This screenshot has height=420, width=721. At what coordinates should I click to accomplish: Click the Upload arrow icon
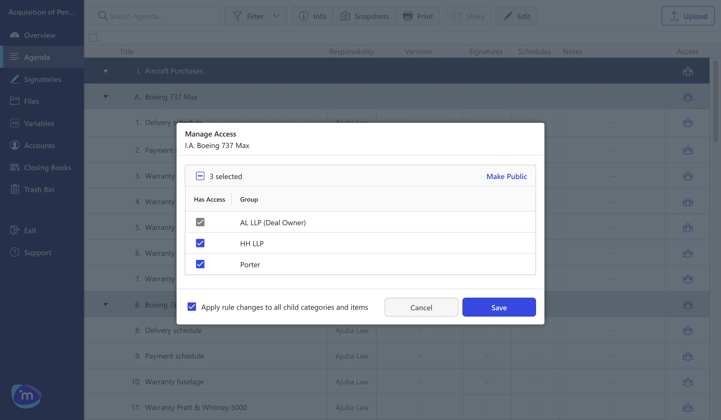tap(674, 16)
